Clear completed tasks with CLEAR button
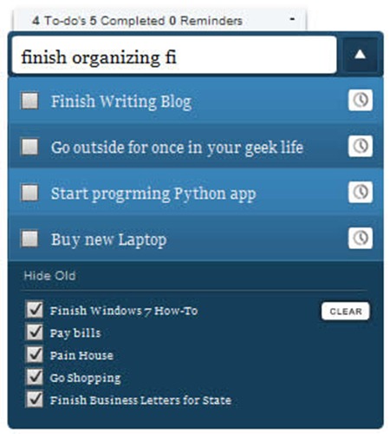 pyautogui.click(x=346, y=312)
